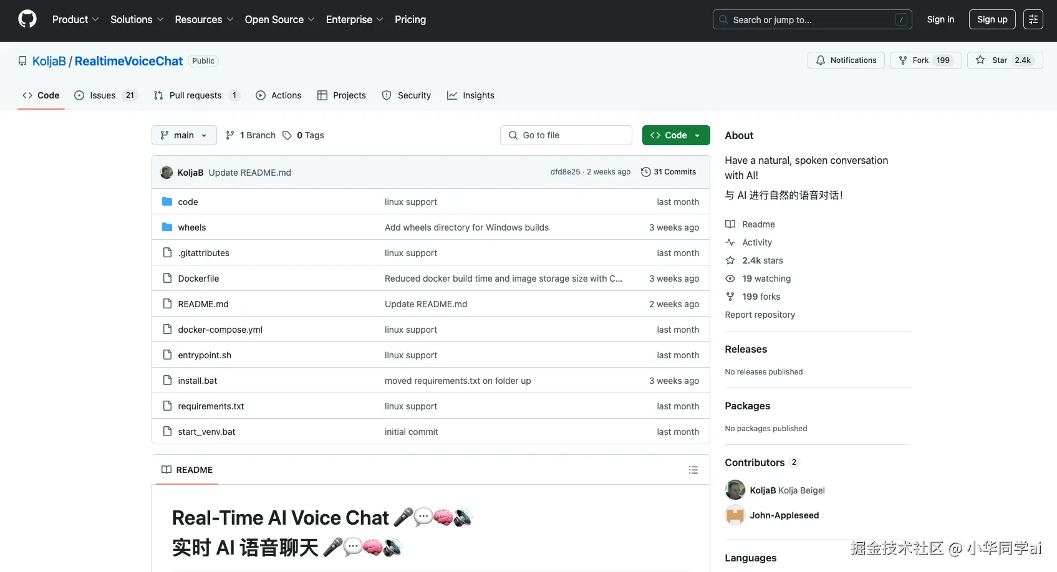Click the John-Appleseed contributor avatar
This screenshot has height=572, width=1057.
(735, 515)
